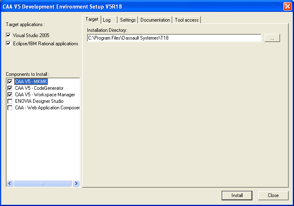Viewport: 294px width, 206px height.
Task: Click the right arrow of components scrollbar
Action: point(76,183)
